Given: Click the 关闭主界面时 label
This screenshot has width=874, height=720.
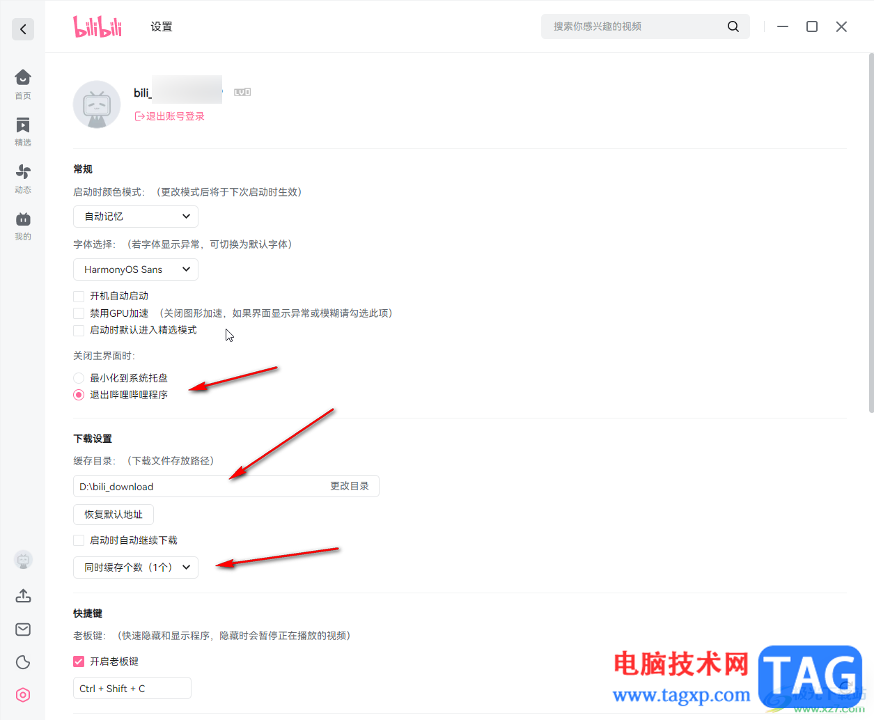Looking at the screenshot, I should point(104,356).
